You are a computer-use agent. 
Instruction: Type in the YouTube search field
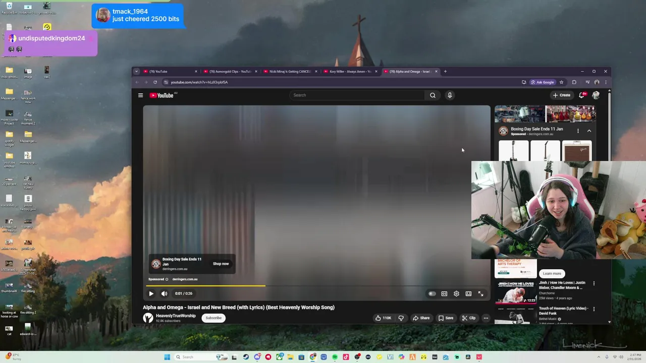click(x=357, y=95)
